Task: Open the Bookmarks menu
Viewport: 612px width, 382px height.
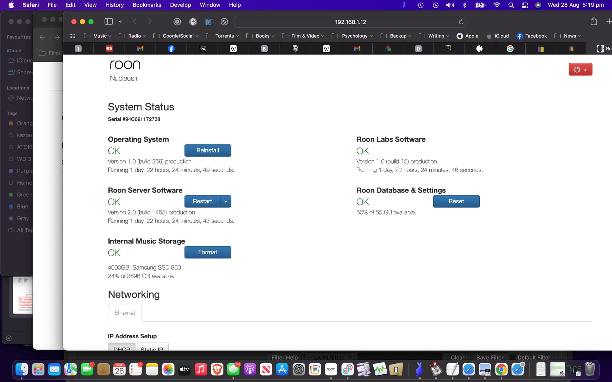Action: pos(147,5)
